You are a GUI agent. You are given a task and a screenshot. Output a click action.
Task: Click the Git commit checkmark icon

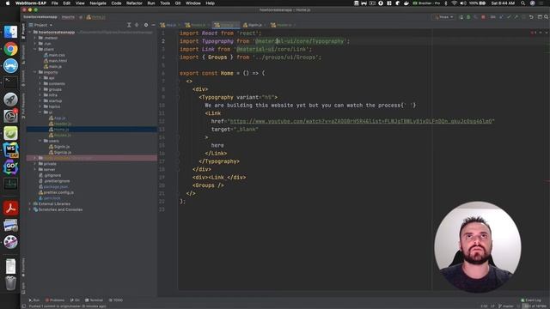click(509, 17)
